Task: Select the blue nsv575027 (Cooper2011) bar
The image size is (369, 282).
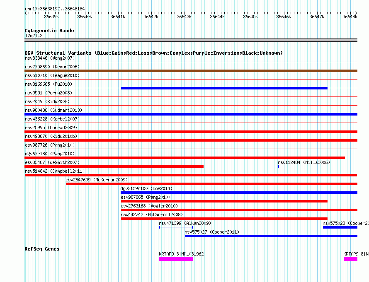Action: [271, 236]
